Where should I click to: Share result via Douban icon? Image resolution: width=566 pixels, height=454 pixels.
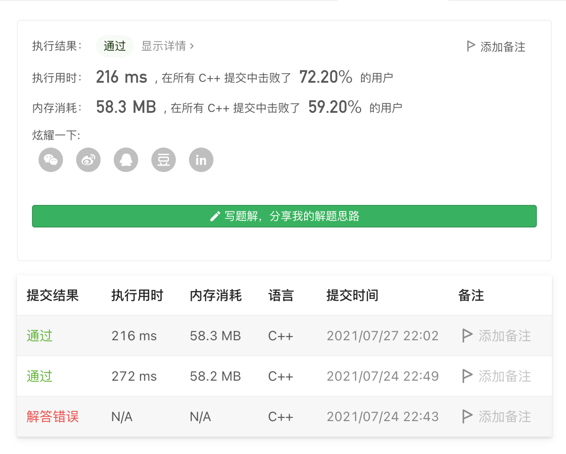coord(164,160)
